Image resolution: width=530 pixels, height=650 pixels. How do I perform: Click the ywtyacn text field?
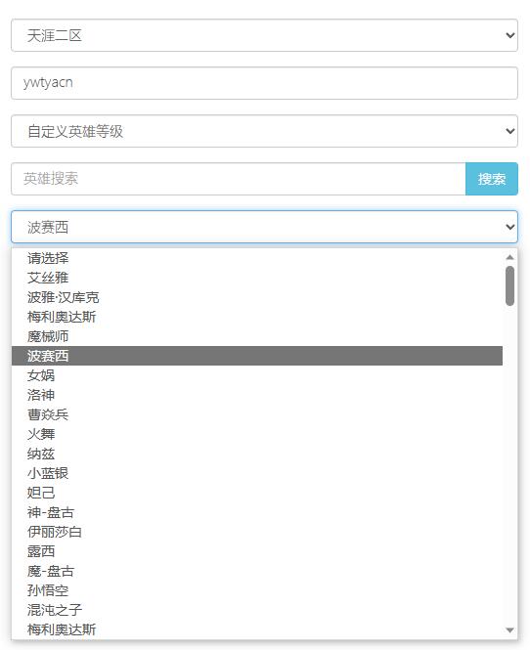point(264,83)
